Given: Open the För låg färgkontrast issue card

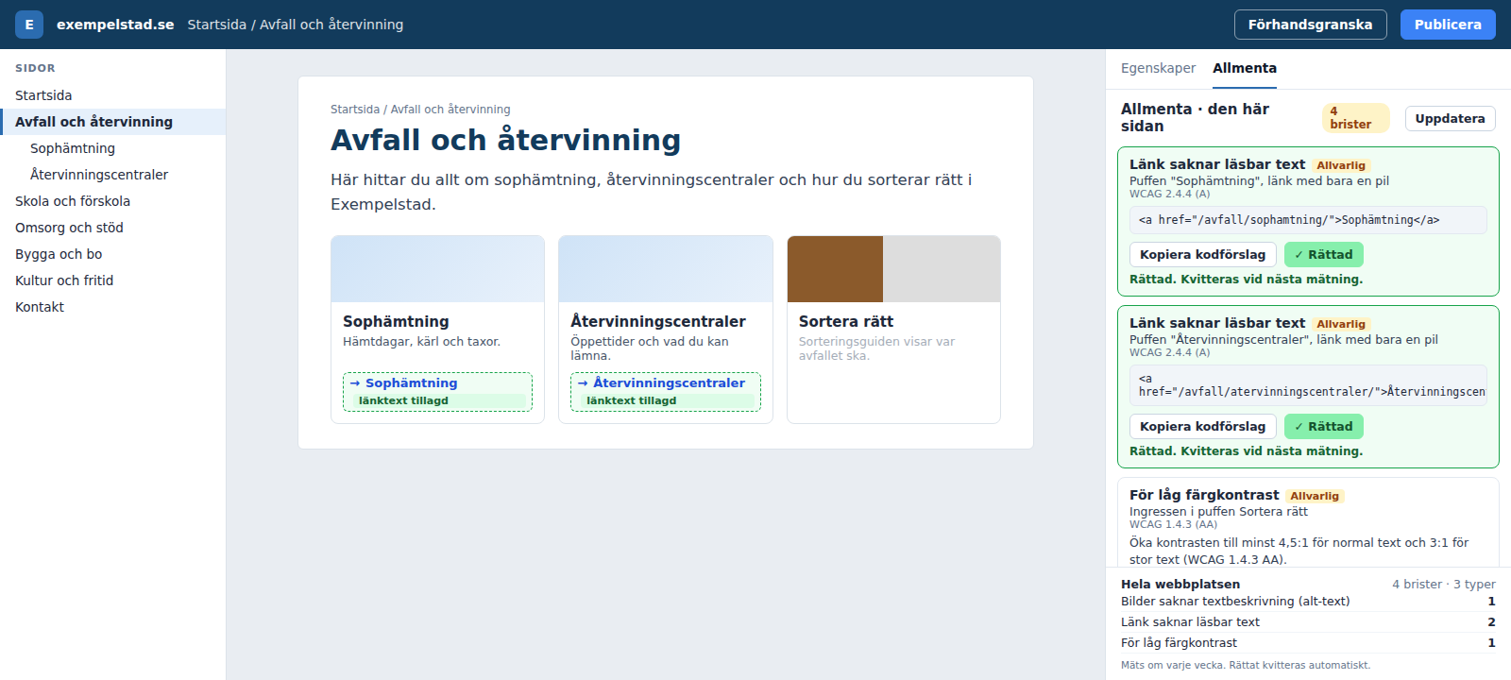Looking at the screenshot, I should click(1308, 522).
